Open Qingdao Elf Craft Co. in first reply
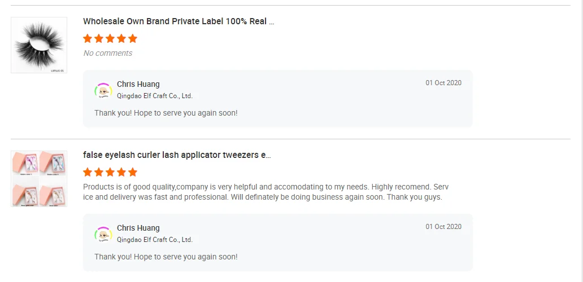The height and width of the screenshot is (282, 583). coord(155,96)
